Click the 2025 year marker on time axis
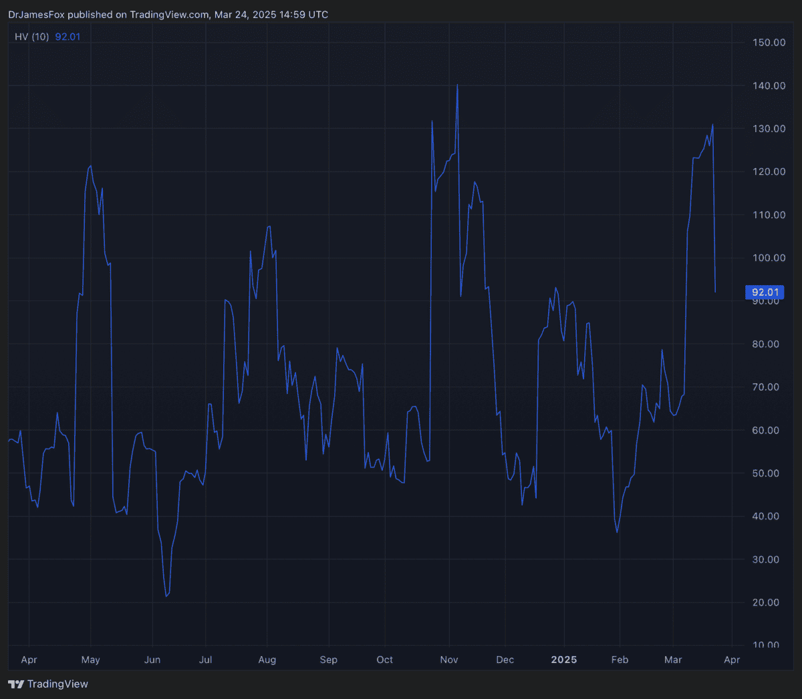The image size is (802, 699). [x=563, y=660]
